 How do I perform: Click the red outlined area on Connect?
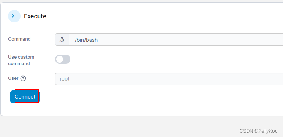tap(27, 96)
